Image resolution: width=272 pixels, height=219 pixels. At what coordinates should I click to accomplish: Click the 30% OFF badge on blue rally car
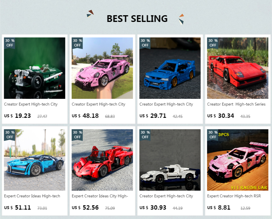pos(145,43)
